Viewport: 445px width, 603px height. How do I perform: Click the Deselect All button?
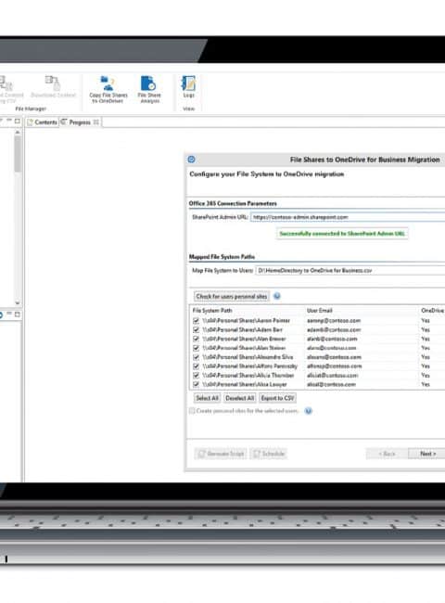(240, 398)
